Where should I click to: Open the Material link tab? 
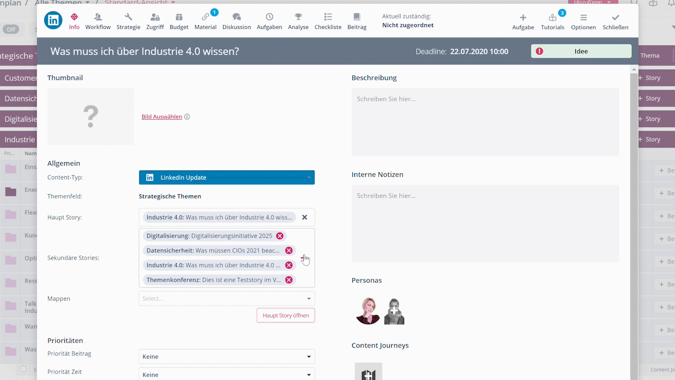pyautogui.click(x=205, y=21)
